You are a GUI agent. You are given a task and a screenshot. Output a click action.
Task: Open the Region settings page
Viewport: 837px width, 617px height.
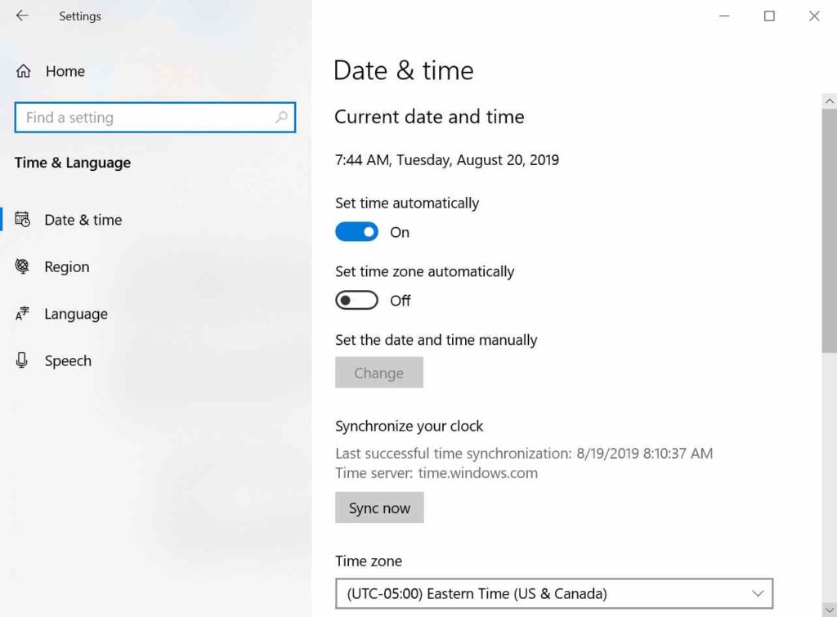tap(67, 267)
